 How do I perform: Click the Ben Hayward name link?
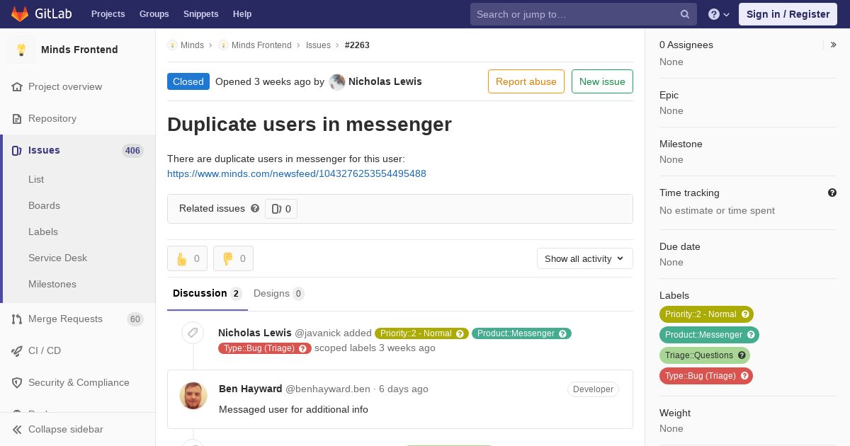point(251,389)
